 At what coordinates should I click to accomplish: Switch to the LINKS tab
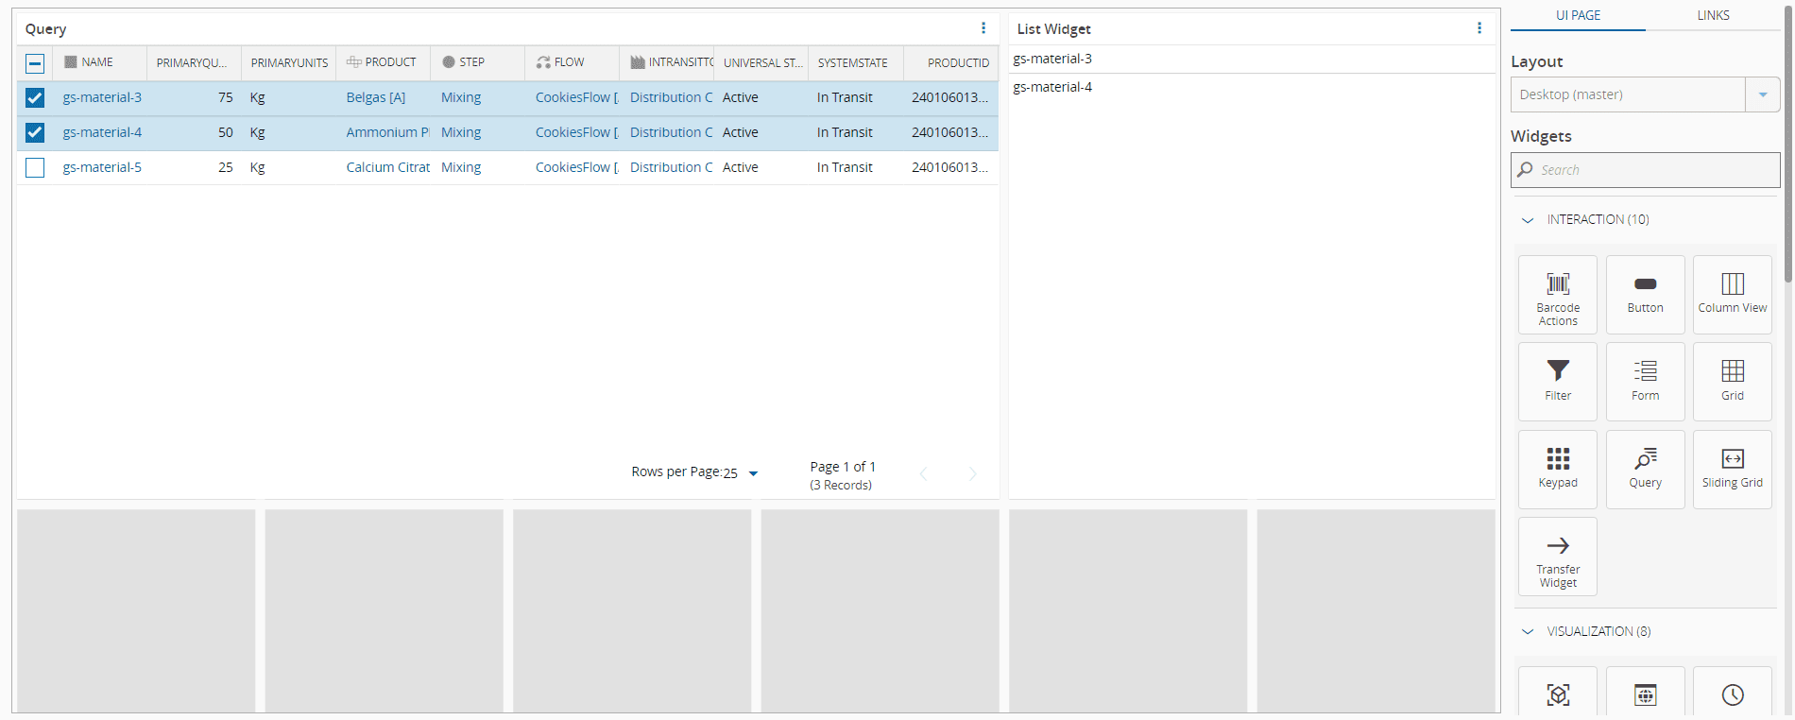[1713, 15]
